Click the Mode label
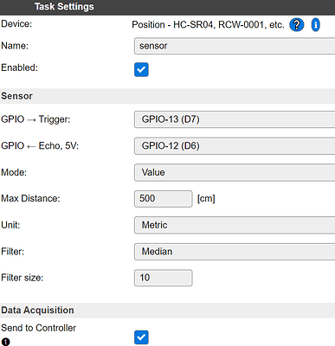The image size is (335, 346). click(14, 172)
